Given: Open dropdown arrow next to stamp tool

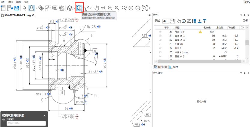Looking at the screenshot, I should [x=36, y=8].
